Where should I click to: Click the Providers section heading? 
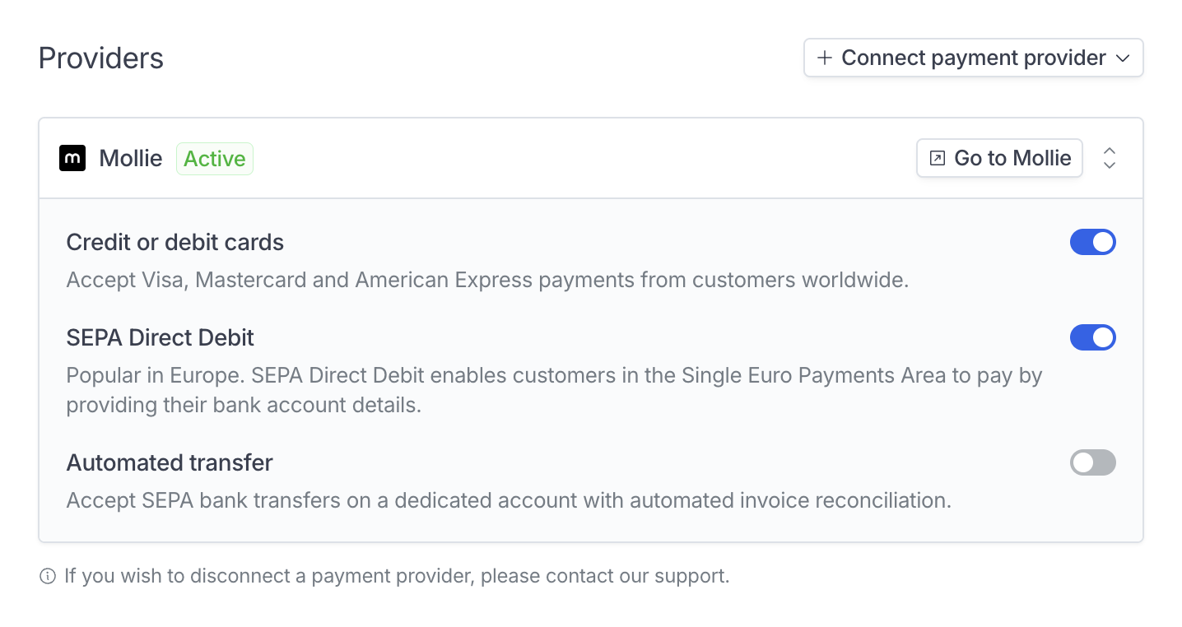pos(101,58)
